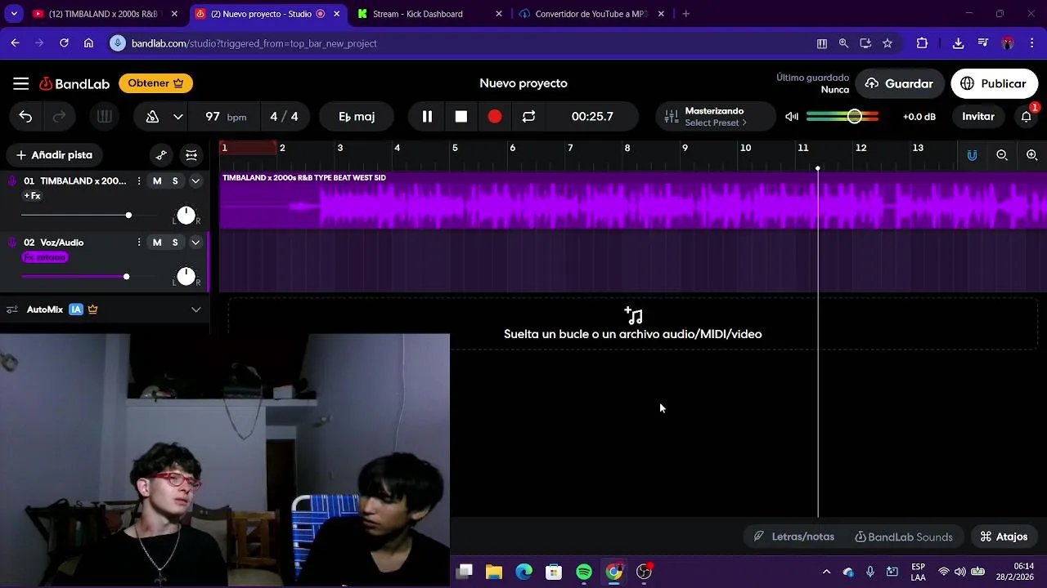The image size is (1047, 588).
Task: Open the Masterizando preset selector
Action: click(715, 117)
